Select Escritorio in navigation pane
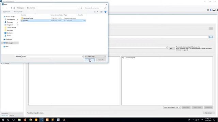Screen dimensions: 218x122 pos(10,33)
